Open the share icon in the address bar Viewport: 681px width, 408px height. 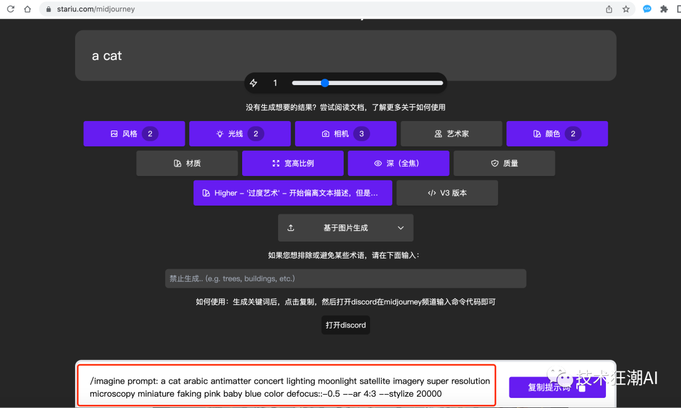click(609, 9)
